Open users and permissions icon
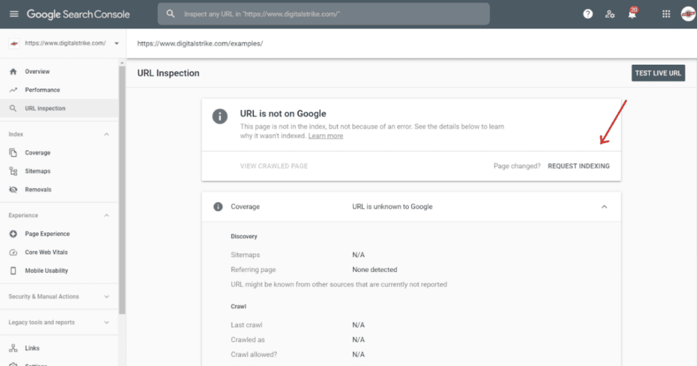Viewport: 697px width, 366px height. [610, 14]
